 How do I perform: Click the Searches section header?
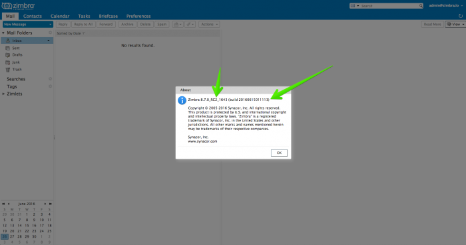pos(16,79)
